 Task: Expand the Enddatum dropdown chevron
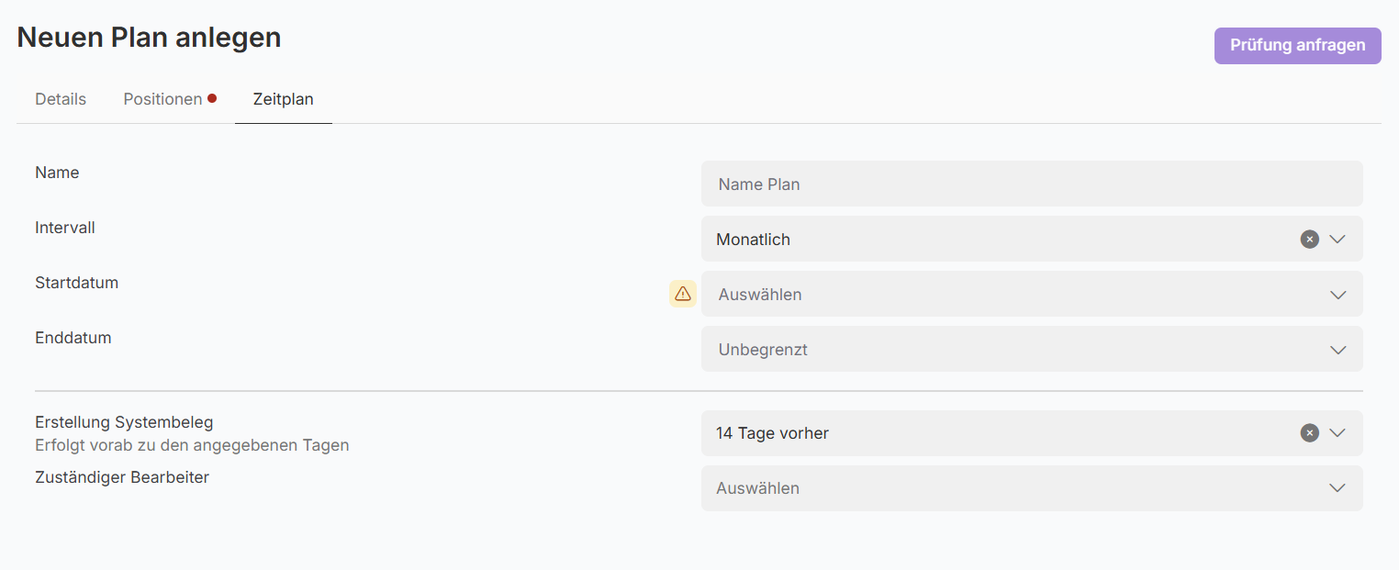pyautogui.click(x=1337, y=350)
